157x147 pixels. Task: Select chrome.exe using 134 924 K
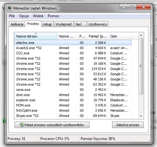[x=73, y=69]
